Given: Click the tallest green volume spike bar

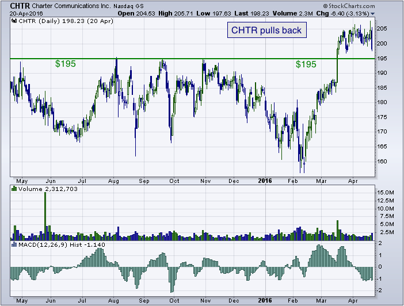Looking at the screenshot, I should (45, 216).
